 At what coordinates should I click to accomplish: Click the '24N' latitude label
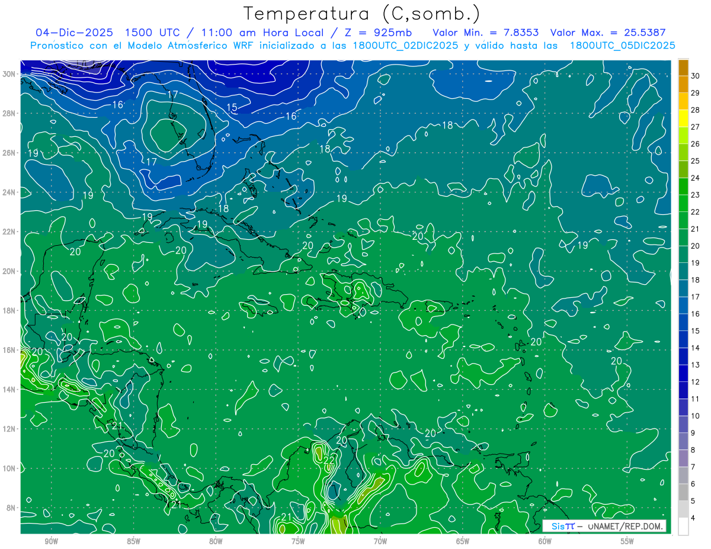pos(9,192)
